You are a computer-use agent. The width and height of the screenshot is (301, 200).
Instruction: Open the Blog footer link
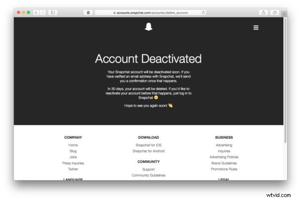[x=73, y=151]
